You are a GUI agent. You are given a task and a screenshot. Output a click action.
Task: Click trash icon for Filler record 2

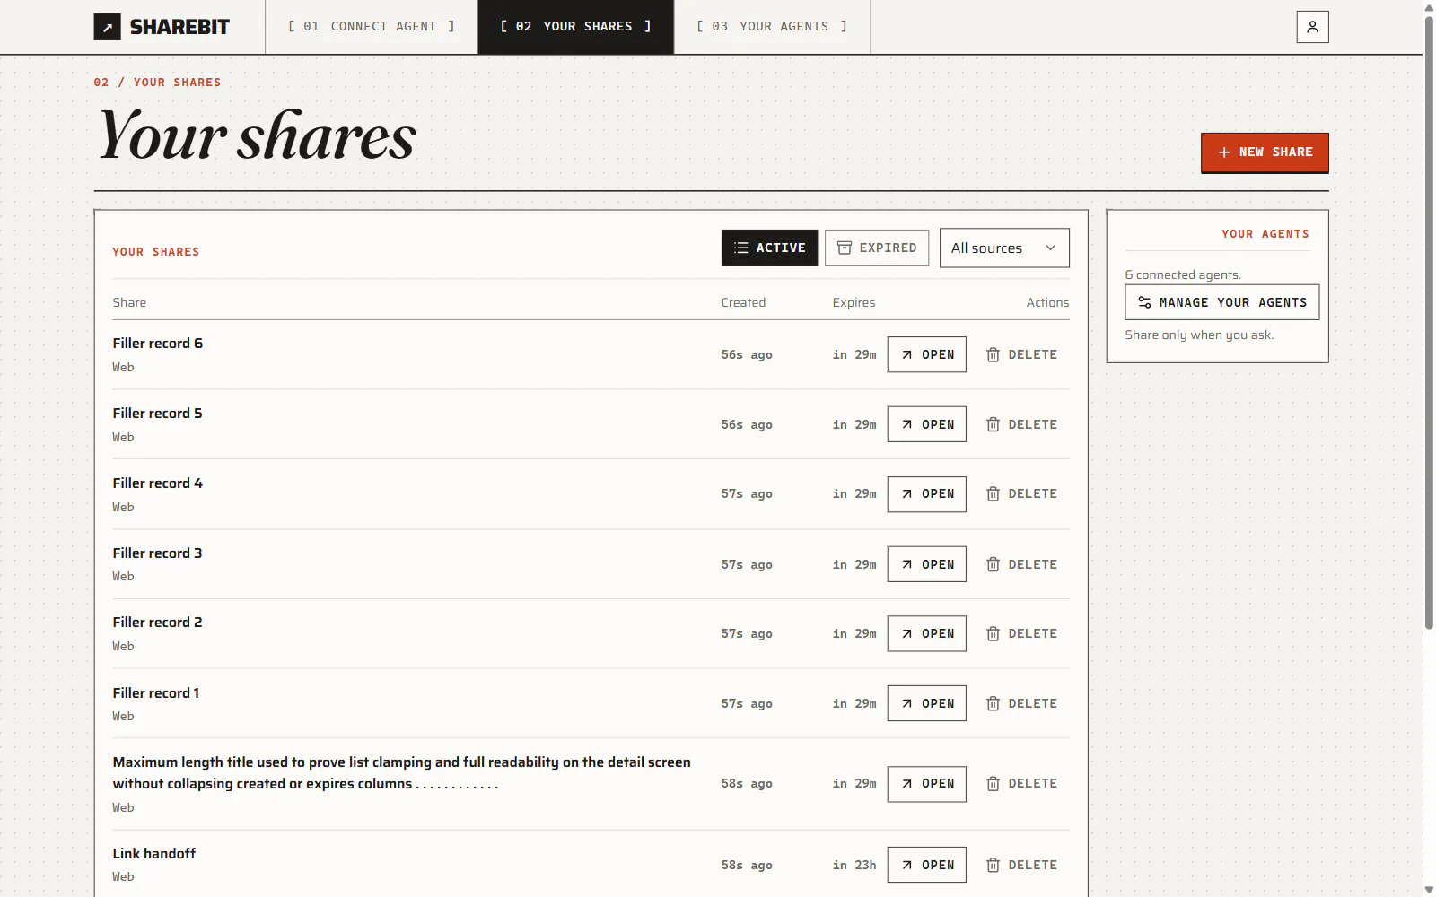coord(993,633)
